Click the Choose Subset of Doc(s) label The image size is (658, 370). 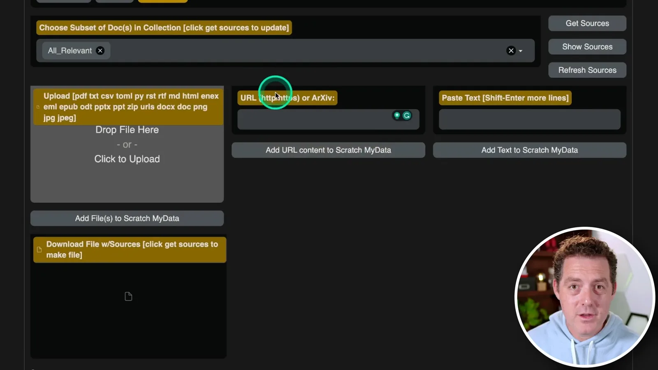[x=164, y=28]
